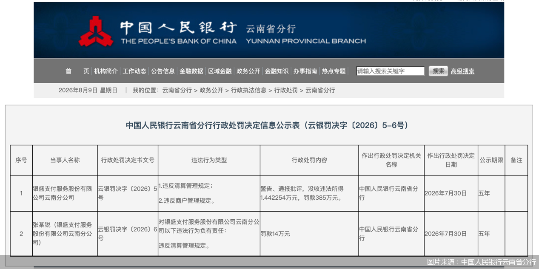Go to 热点专题 navigation item
Screen dimensions: 539x269
[334, 71]
